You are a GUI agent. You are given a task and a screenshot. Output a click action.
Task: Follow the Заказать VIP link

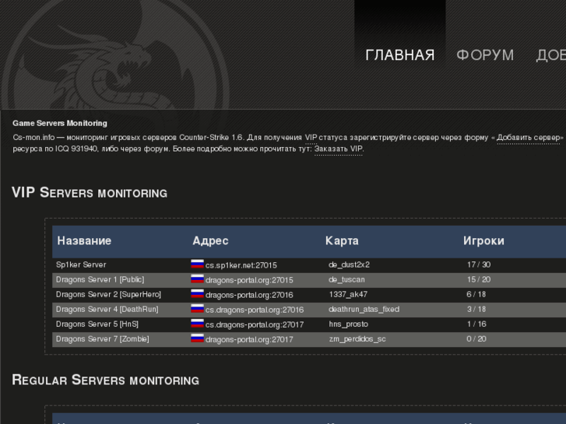(339, 149)
